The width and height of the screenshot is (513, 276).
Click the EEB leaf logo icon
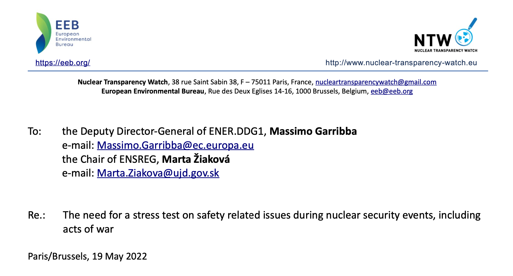tap(44, 33)
